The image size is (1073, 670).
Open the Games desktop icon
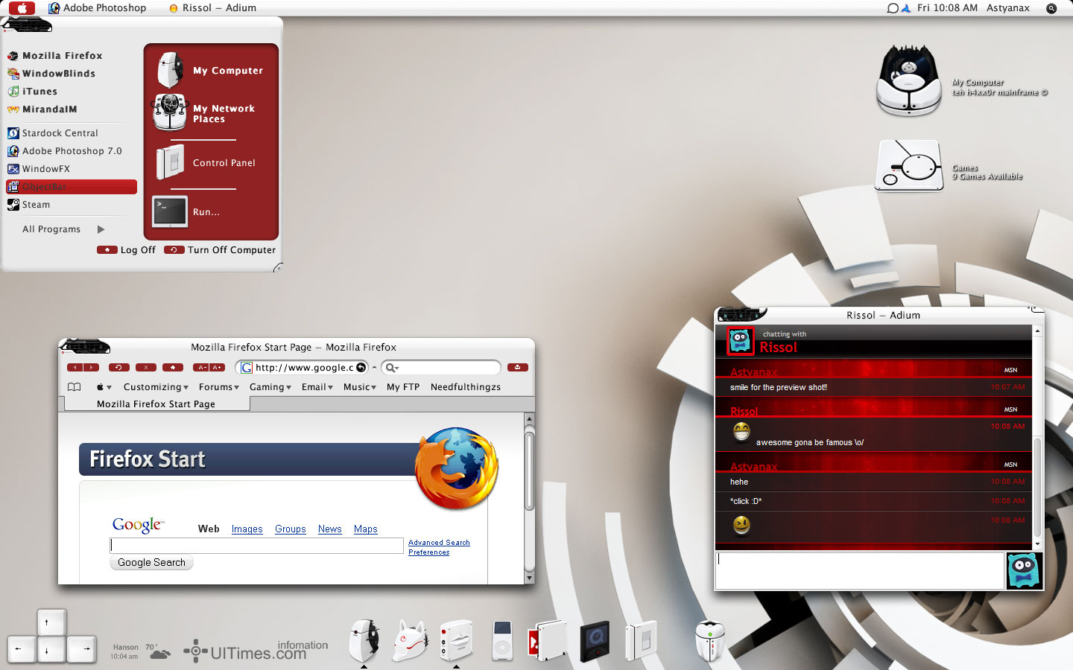(x=909, y=165)
